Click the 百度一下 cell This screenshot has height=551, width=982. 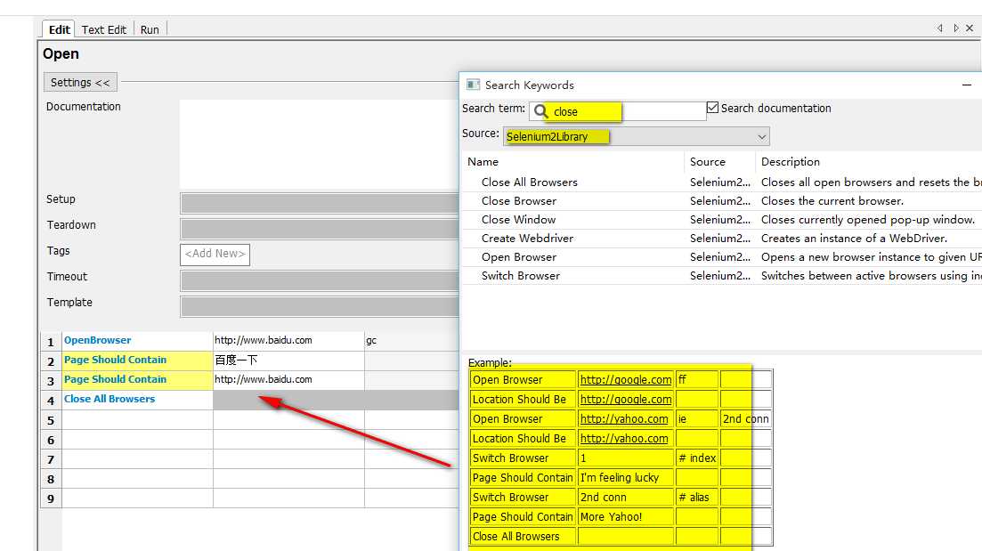288,360
